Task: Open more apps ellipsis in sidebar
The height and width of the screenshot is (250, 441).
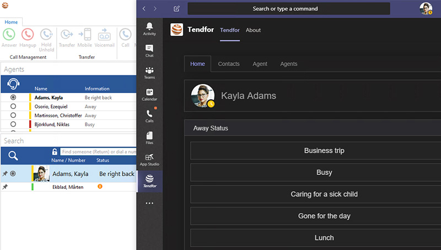Action: pos(149,203)
